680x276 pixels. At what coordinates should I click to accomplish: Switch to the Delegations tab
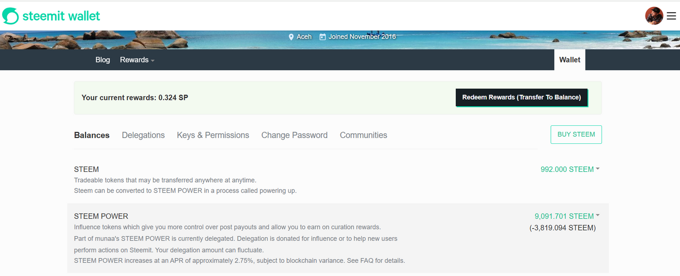pos(143,135)
